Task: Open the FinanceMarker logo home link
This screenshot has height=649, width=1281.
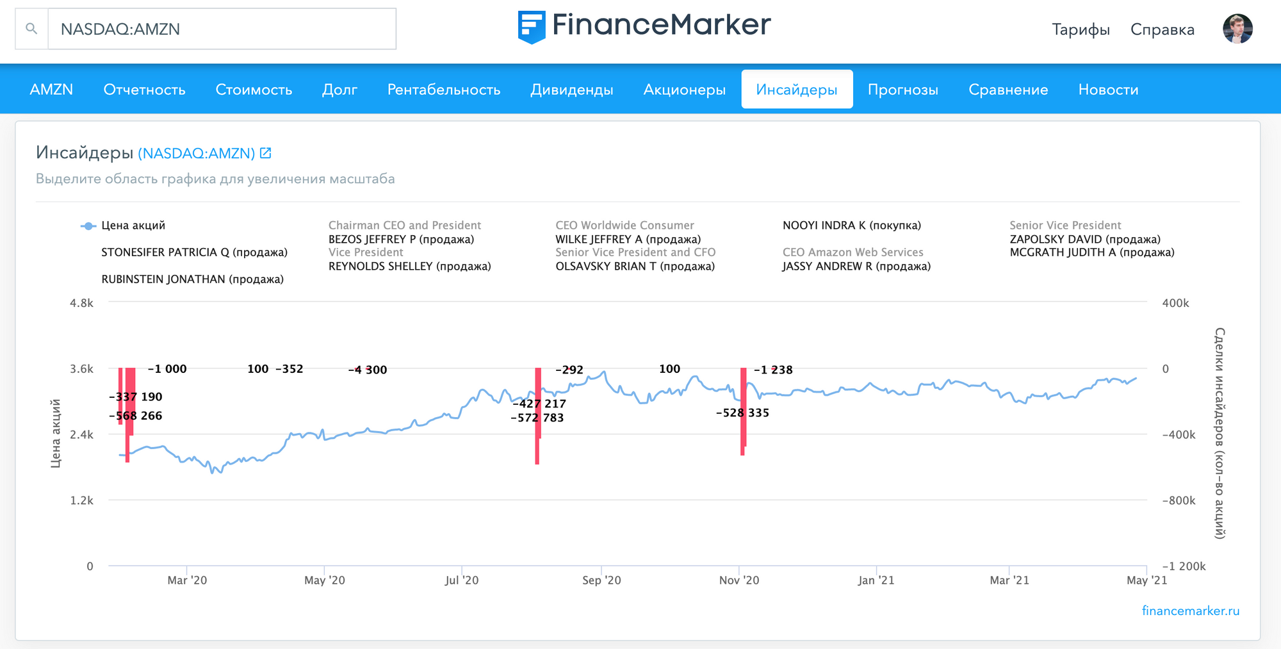Action: [x=644, y=26]
